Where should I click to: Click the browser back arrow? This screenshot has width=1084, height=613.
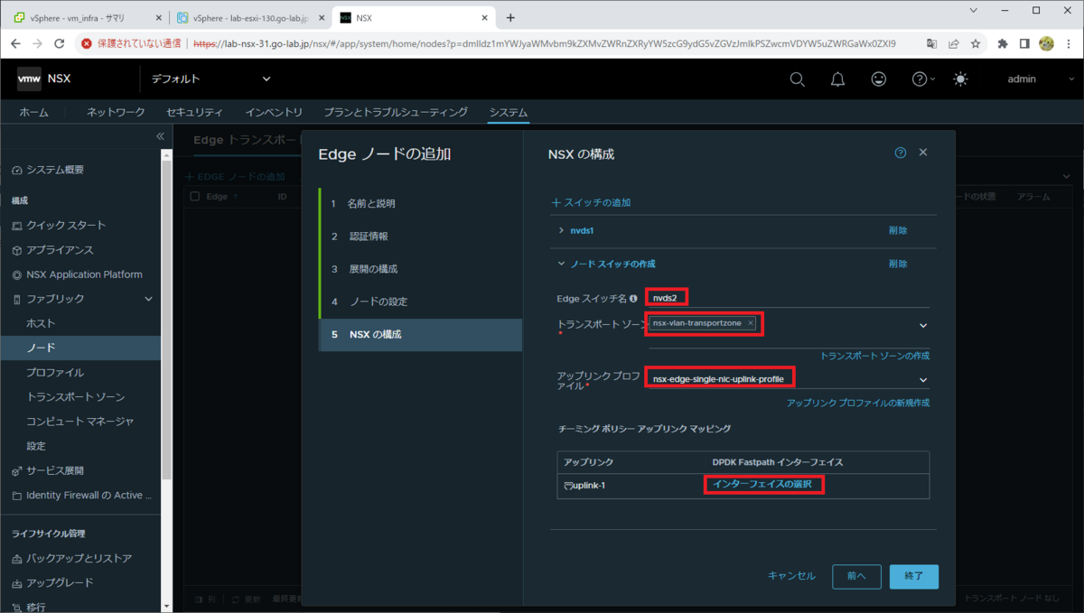coord(14,43)
